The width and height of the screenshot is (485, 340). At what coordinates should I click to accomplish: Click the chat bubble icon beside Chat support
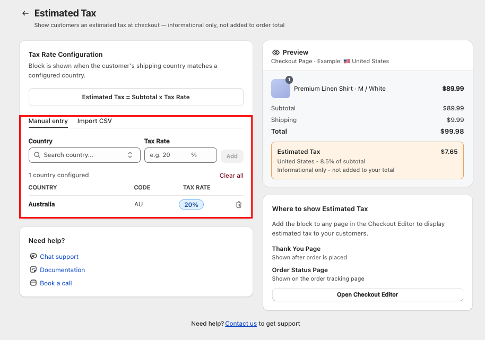click(33, 256)
